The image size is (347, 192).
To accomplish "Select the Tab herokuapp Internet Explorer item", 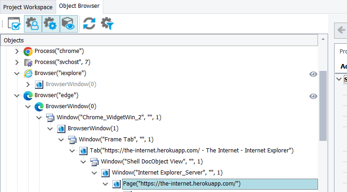I will point(192,151).
